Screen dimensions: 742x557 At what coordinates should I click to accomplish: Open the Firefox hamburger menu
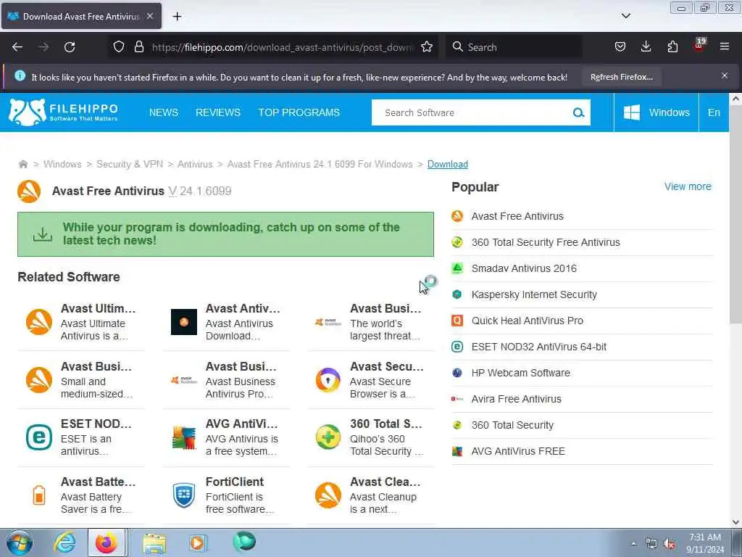click(x=725, y=47)
